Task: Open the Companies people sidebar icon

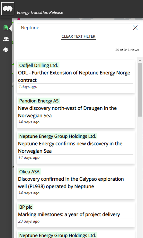Action: click(6, 39)
